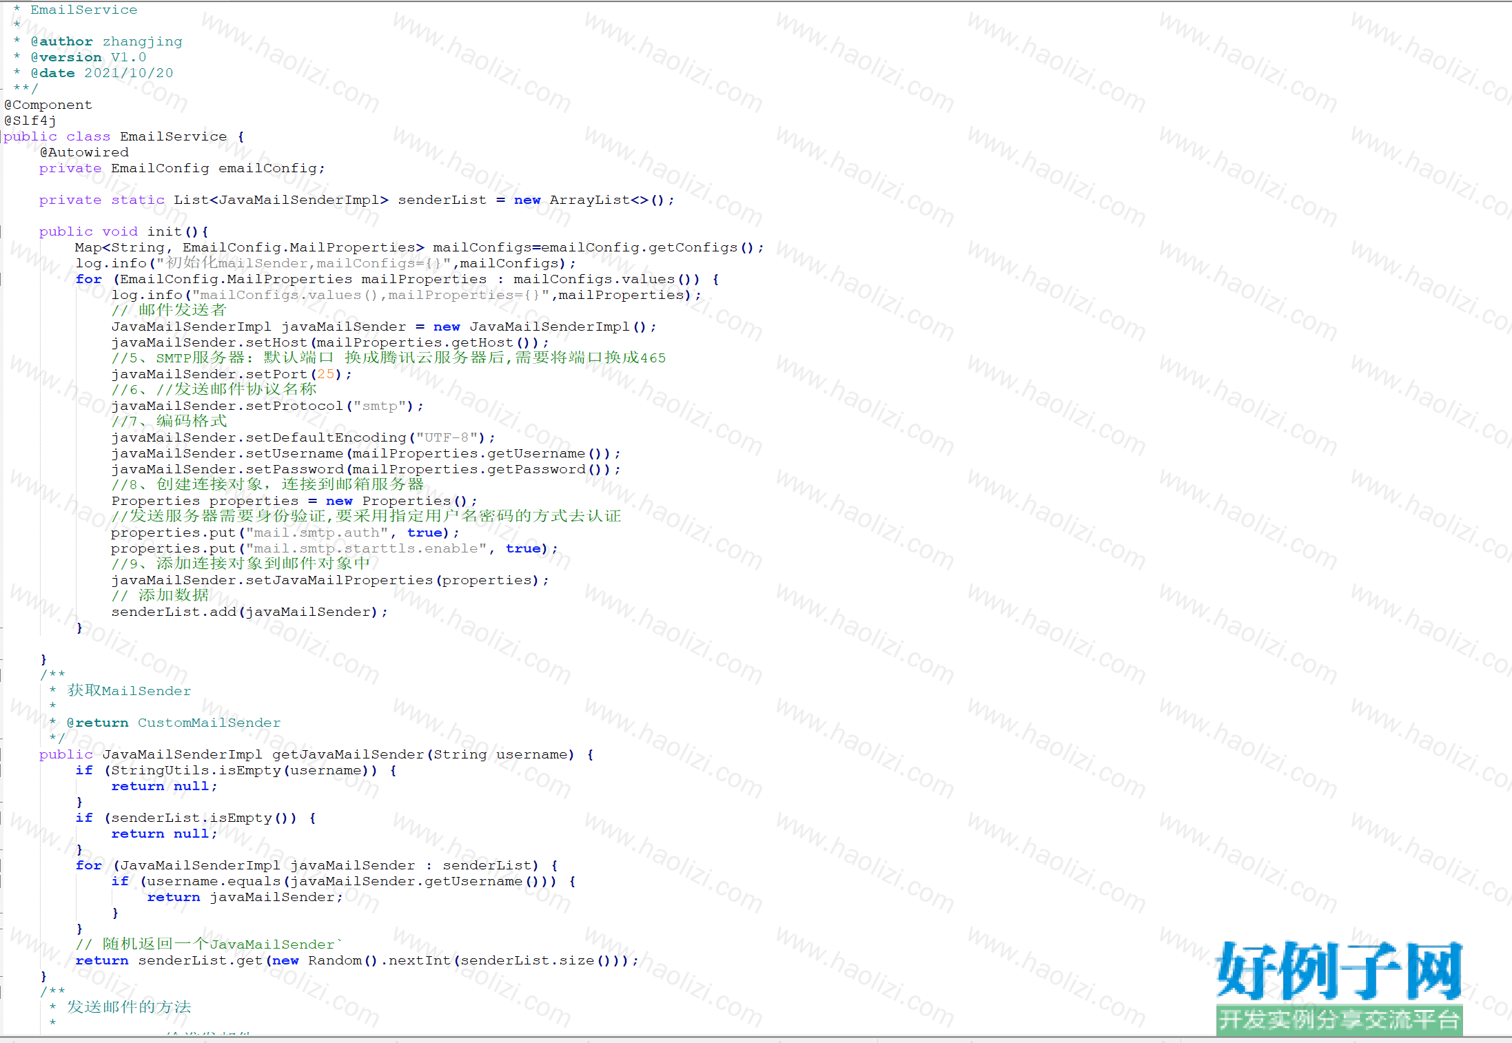The width and height of the screenshot is (1512, 1043).
Task: Click the '@date 2021/10/20' comment line
Action: 93,73
